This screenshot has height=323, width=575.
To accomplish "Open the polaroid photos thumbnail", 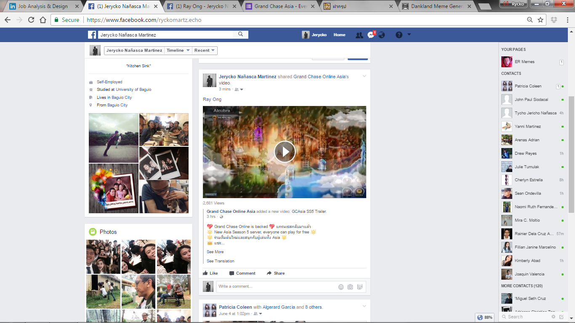I will point(164,163).
